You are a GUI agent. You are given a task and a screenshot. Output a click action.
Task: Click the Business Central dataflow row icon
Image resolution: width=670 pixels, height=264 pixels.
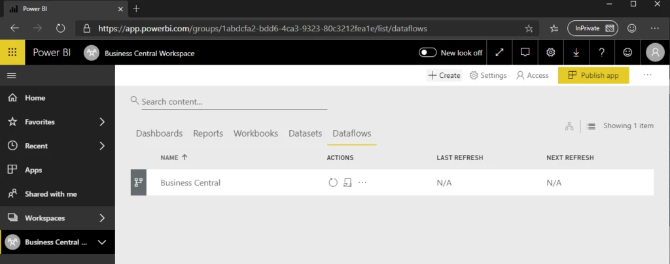pyautogui.click(x=139, y=182)
